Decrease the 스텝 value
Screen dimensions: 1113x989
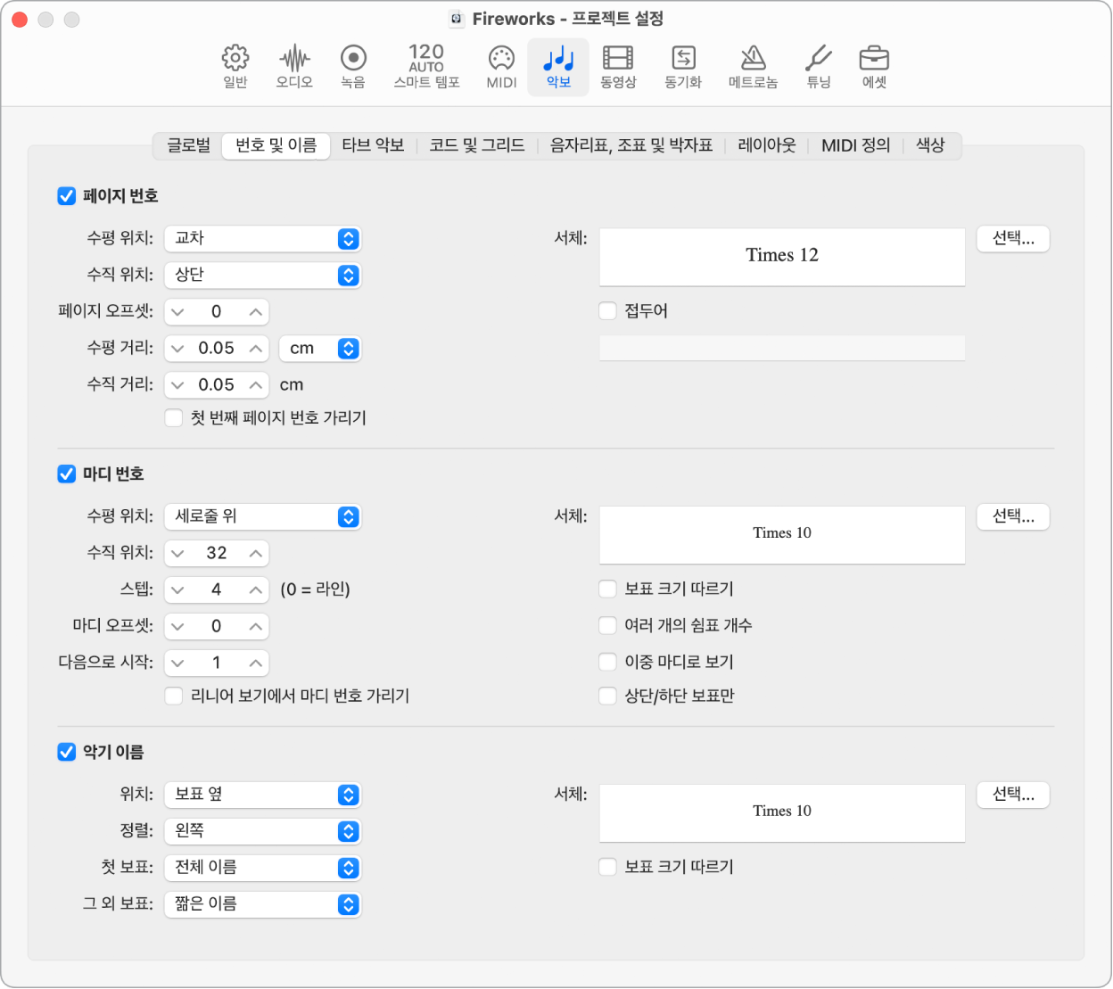pyautogui.click(x=177, y=590)
